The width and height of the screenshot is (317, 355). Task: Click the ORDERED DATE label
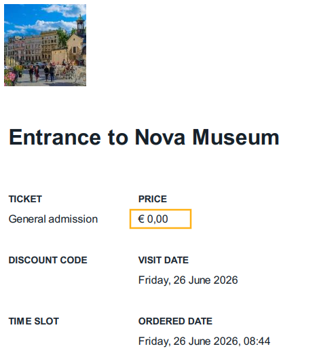176,321
